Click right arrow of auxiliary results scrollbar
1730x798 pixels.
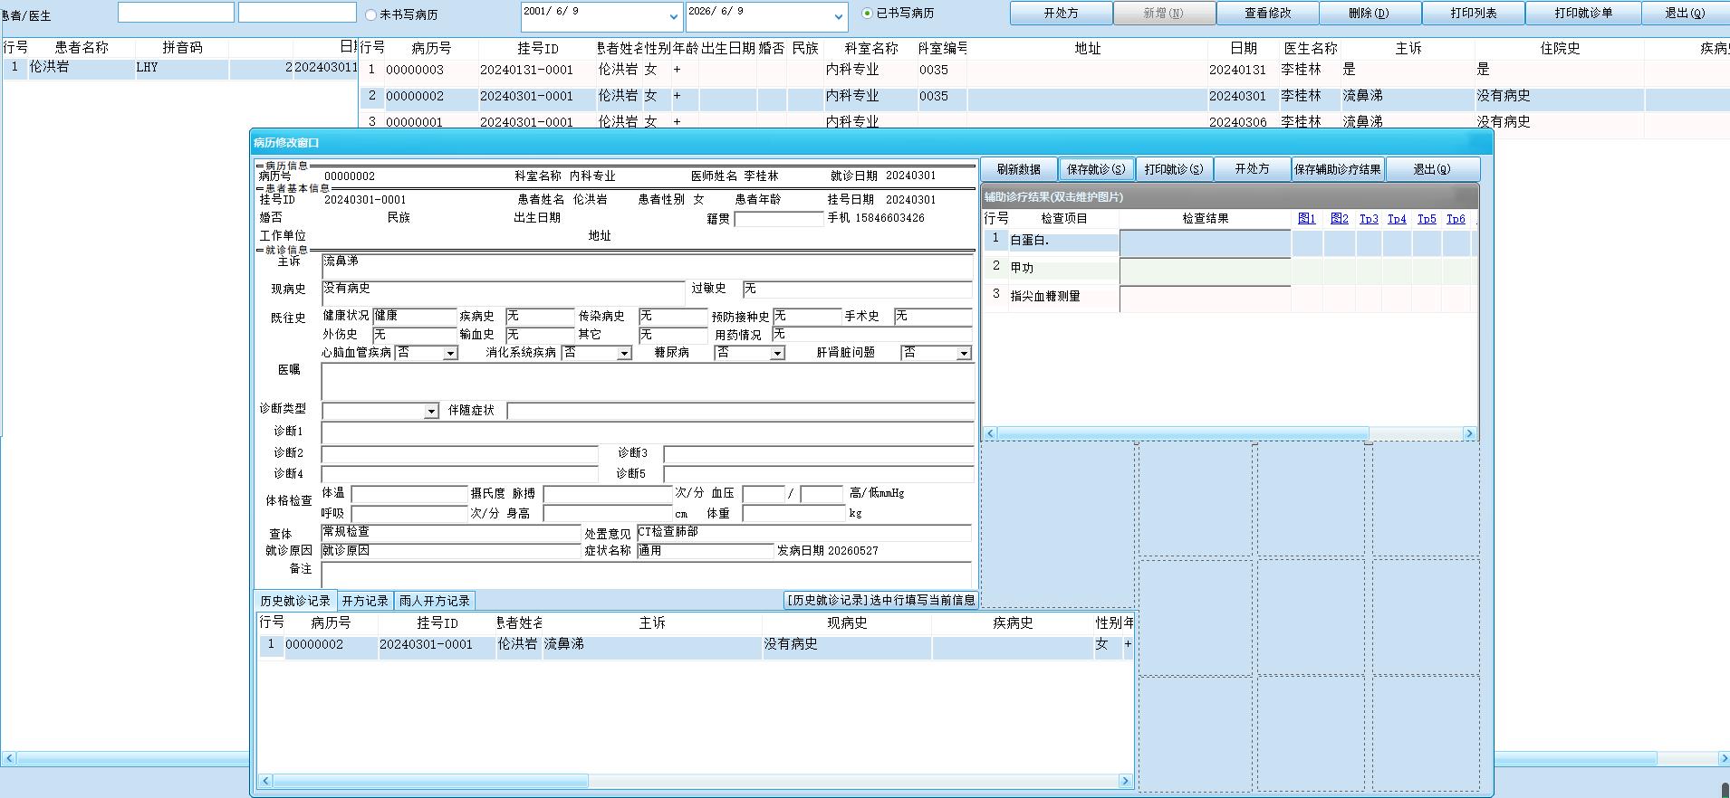point(1469,434)
